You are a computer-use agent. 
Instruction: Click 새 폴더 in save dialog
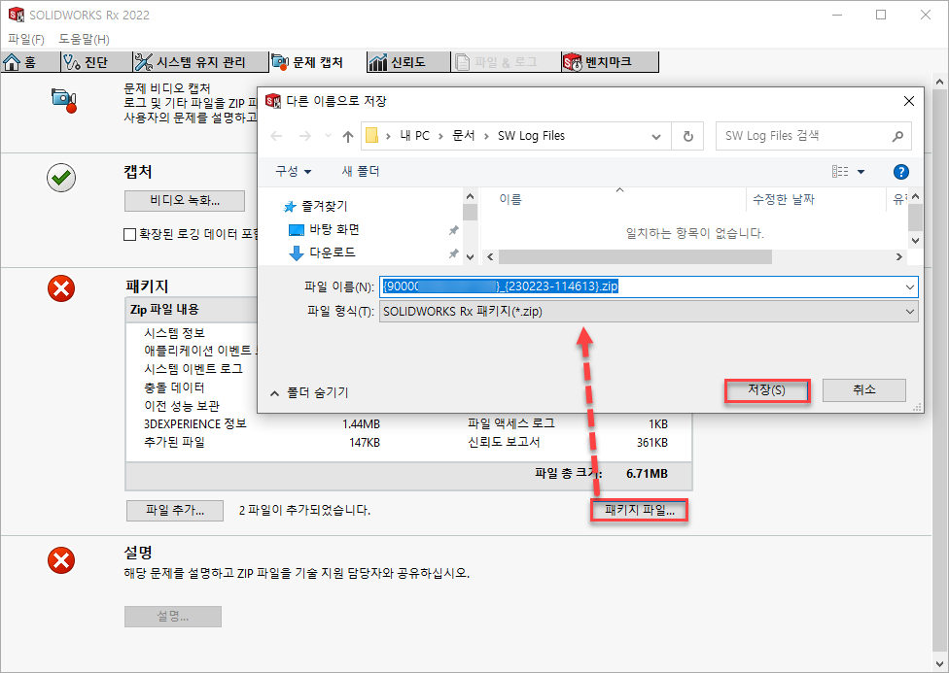360,172
